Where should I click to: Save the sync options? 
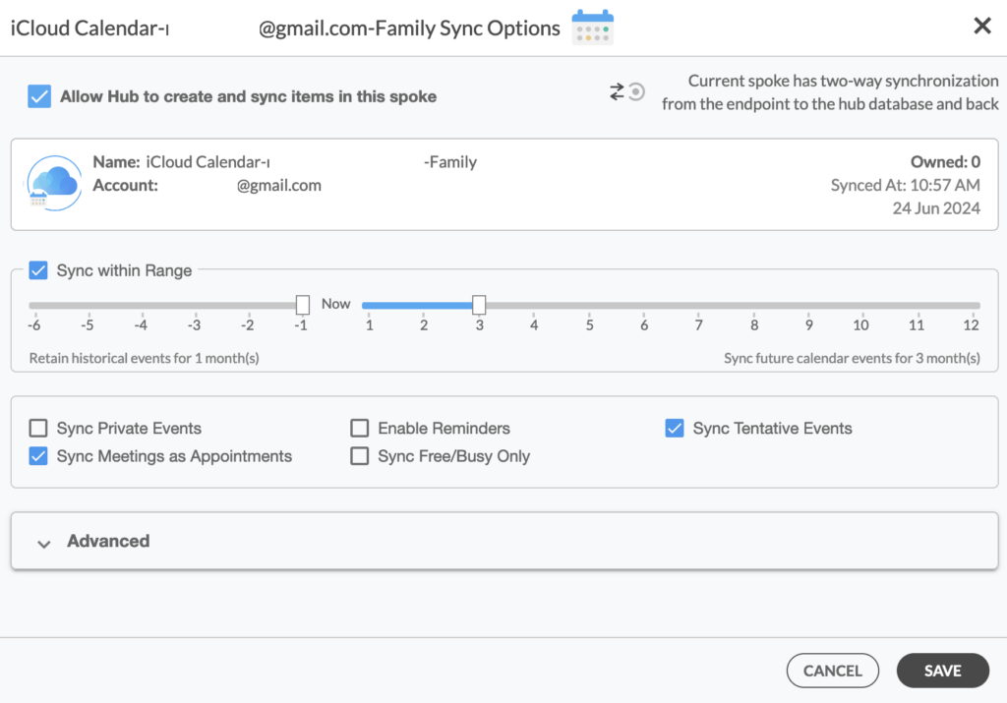(942, 671)
